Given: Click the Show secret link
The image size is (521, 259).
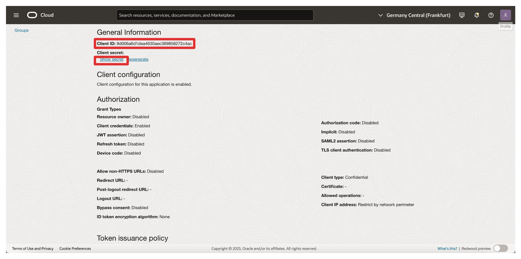Looking at the screenshot, I should click(112, 59).
